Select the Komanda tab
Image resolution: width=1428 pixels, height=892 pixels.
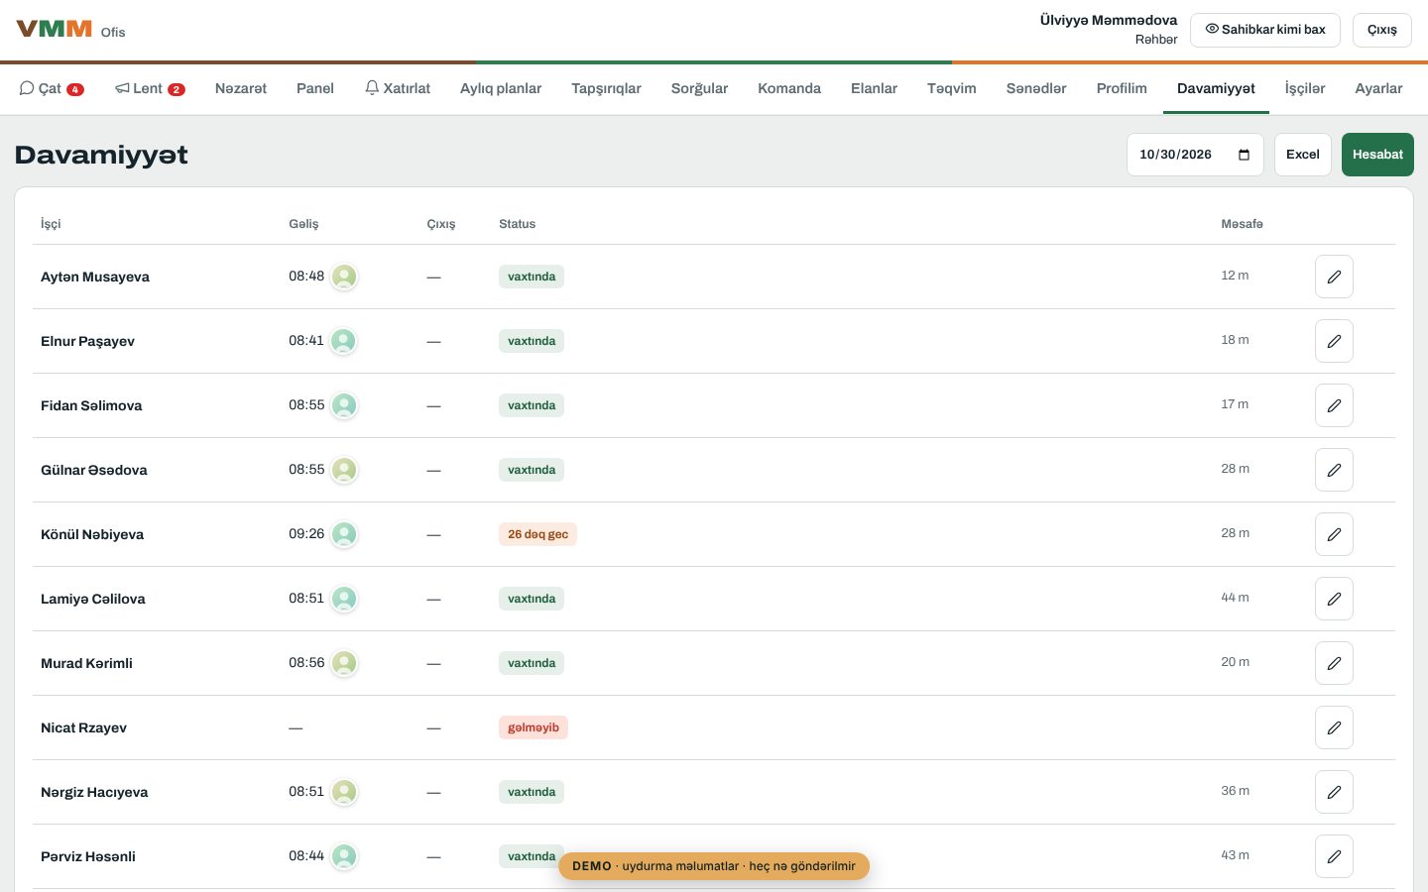789,88
